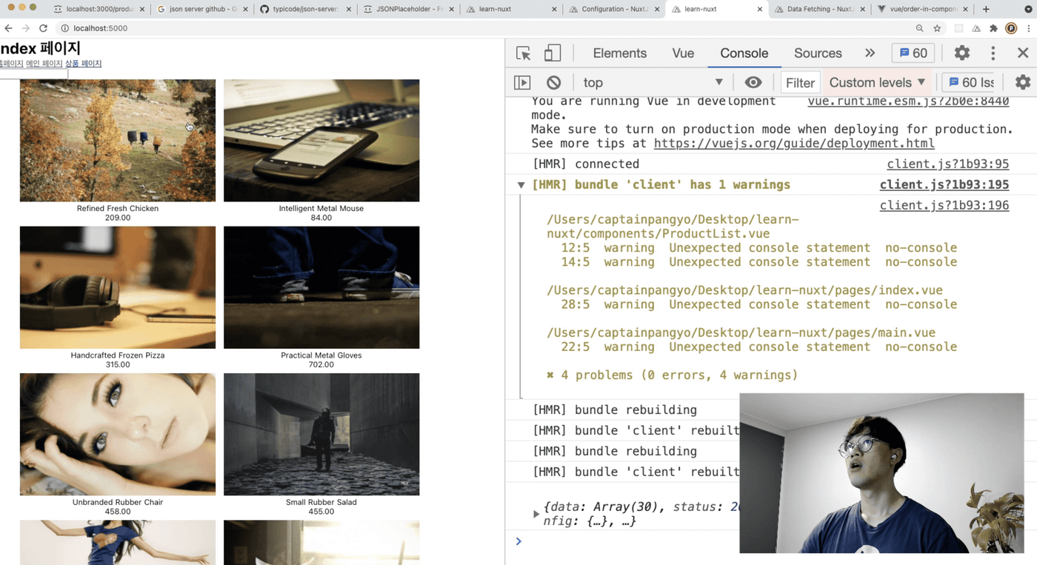This screenshot has height=565, width=1037.
Task: Close the Configuration - Nuxt tab
Action: (x=657, y=10)
